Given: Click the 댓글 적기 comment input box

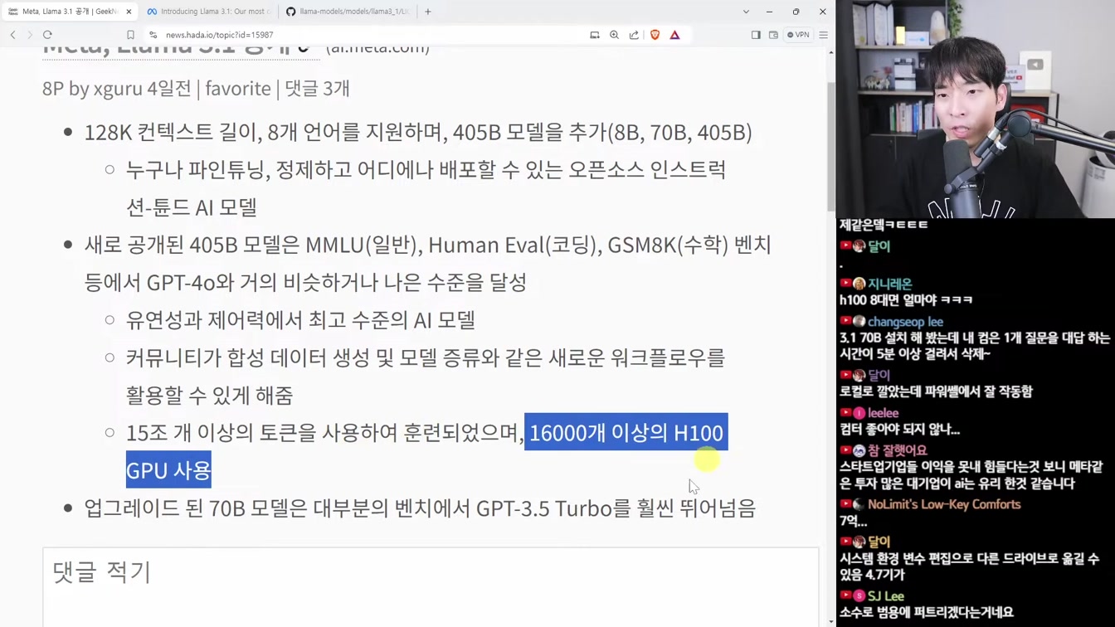Looking at the screenshot, I should (431, 587).
